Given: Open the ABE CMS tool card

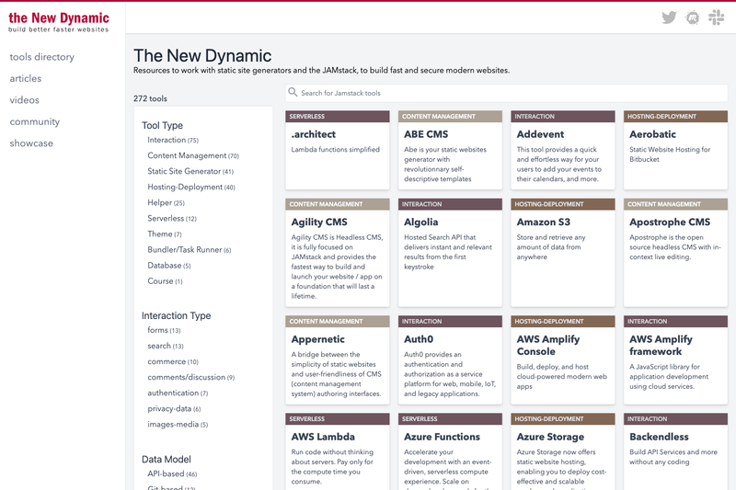Looking at the screenshot, I should tap(450, 150).
